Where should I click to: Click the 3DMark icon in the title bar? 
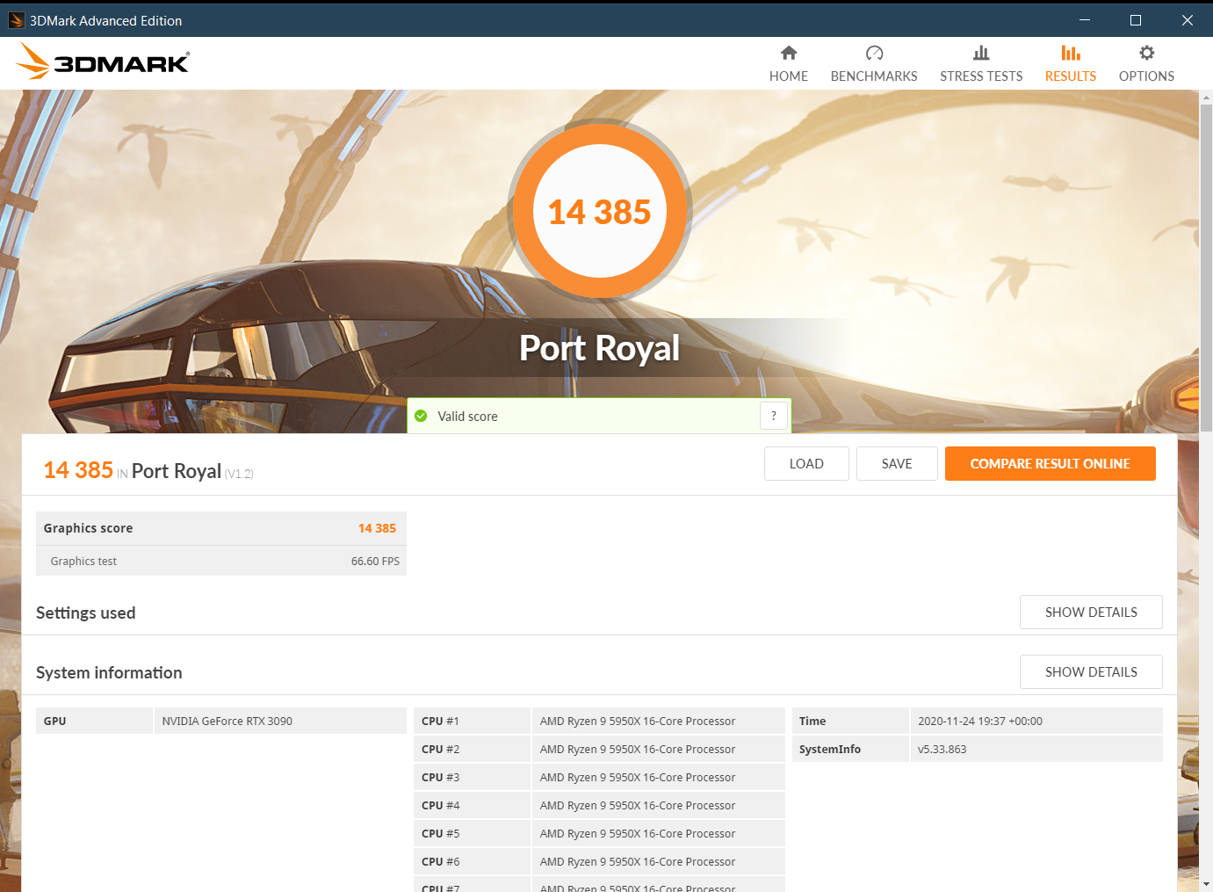pyautogui.click(x=16, y=19)
